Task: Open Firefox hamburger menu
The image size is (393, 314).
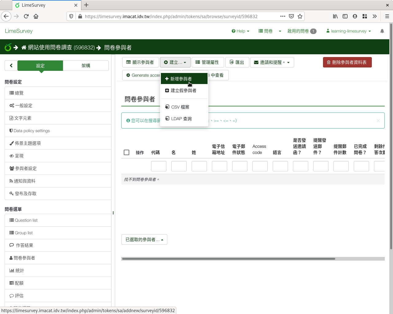Action: (387, 16)
